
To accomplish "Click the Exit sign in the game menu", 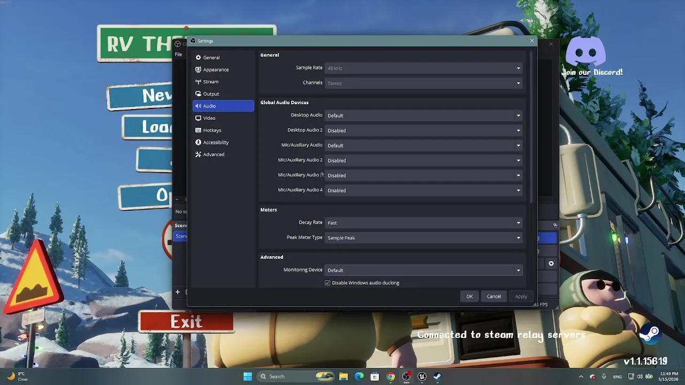I will tap(186, 321).
